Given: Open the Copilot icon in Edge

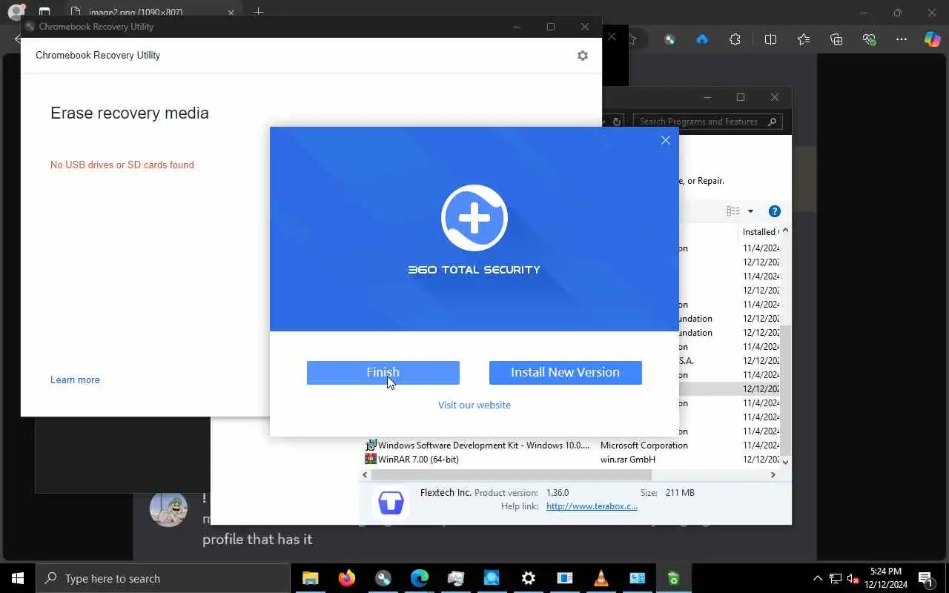Looking at the screenshot, I should coord(932,39).
